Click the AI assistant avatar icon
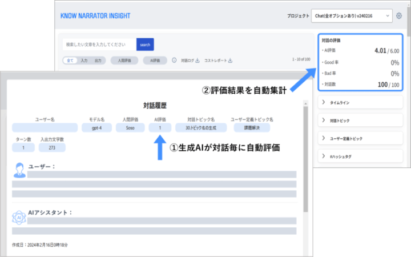Image resolution: width=411 pixels, height=257 pixels. [x=18, y=216]
